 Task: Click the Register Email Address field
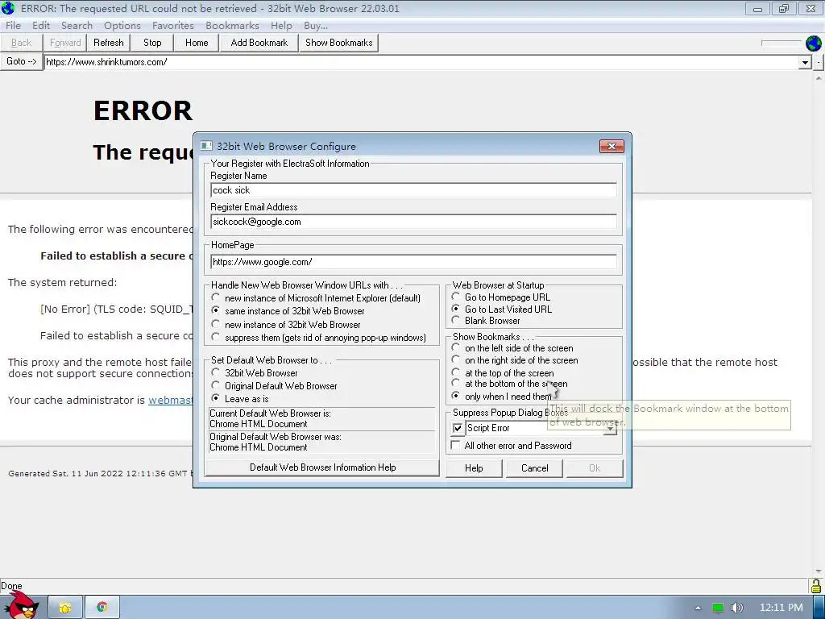[x=413, y=222]
